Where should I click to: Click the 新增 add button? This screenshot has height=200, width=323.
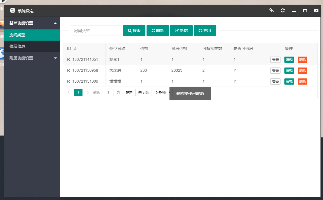[181, 31]
